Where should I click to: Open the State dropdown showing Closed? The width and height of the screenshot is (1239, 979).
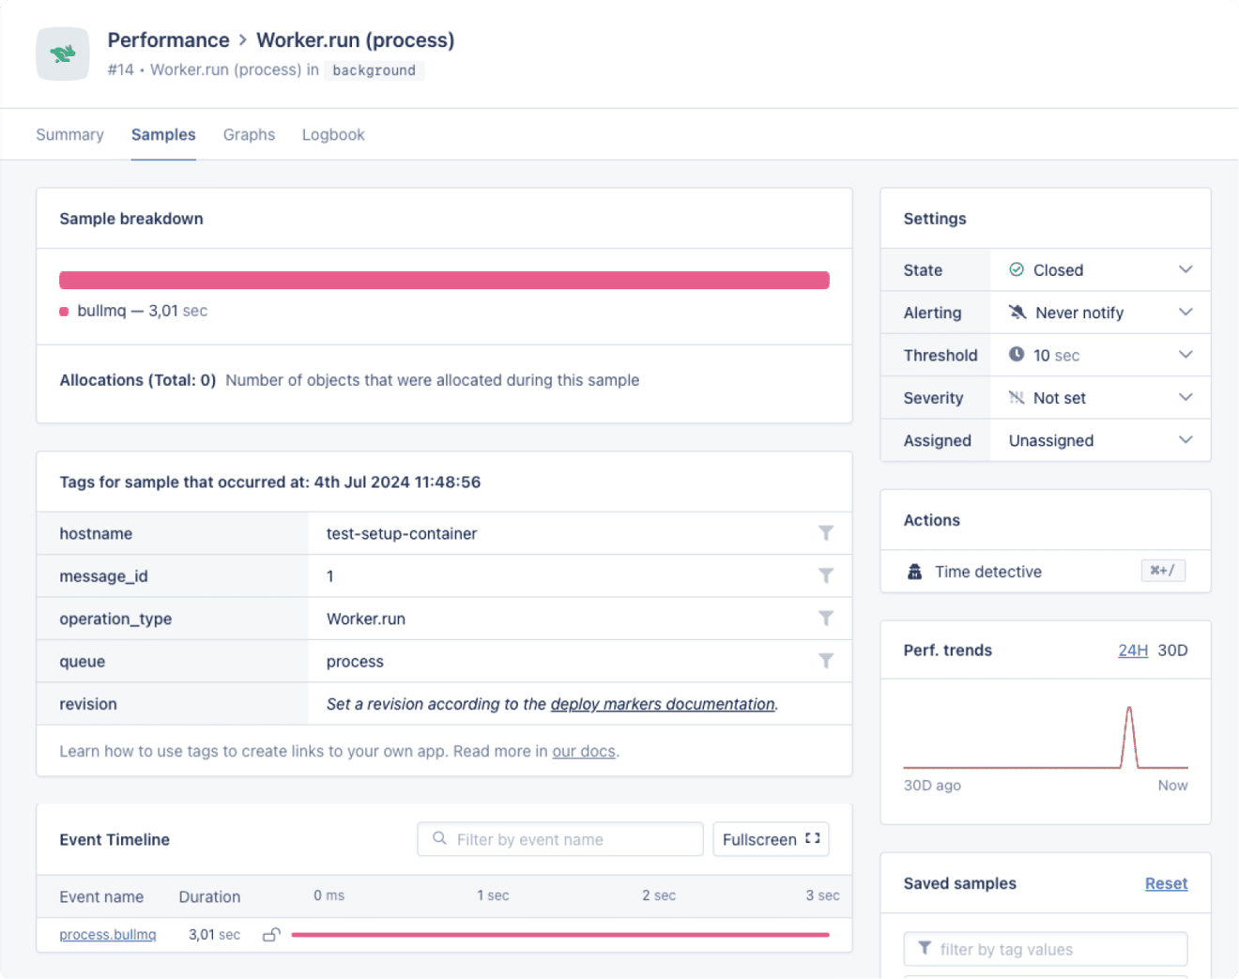[1100, 270]
